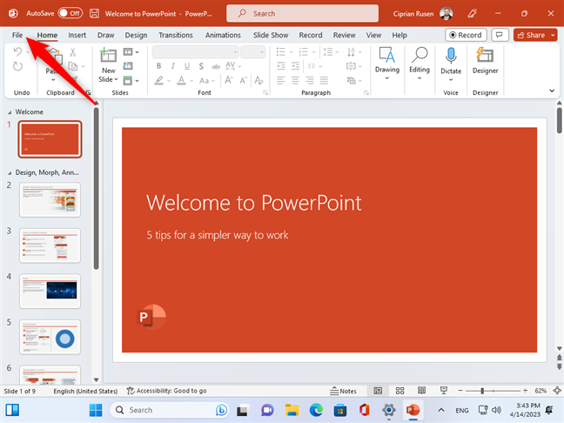Click the title bar Search box
Screen dimensions: 564x423
click(302, 14)
